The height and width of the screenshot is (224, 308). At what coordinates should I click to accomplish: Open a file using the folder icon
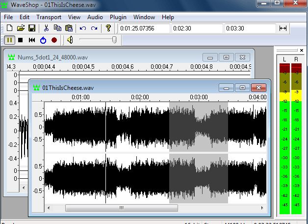[x=21, y=28]
